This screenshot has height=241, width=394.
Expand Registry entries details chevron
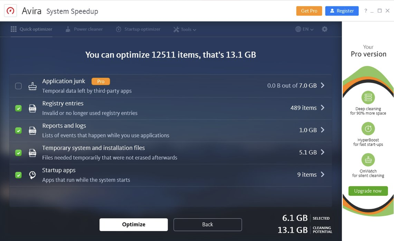(323, 107)
